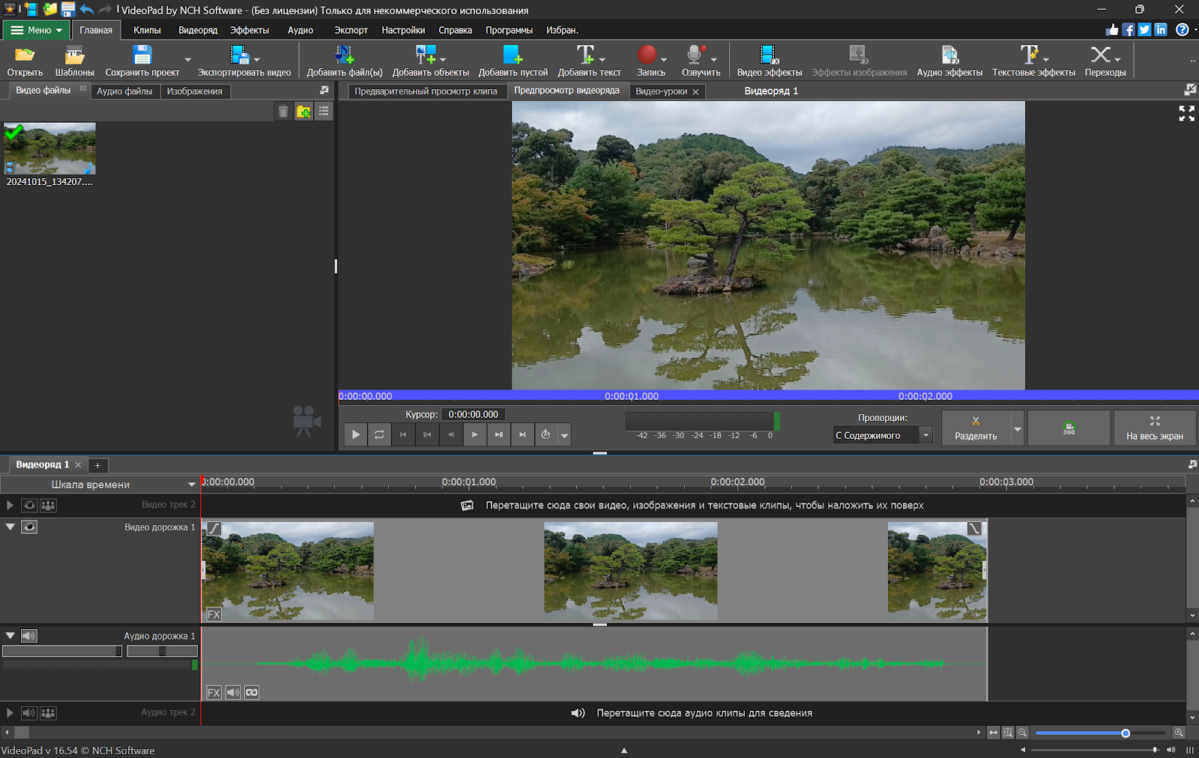Expand the Шкала времени dropdown
The height and width of the screenshot is (758, 1199).
point(192,485)
